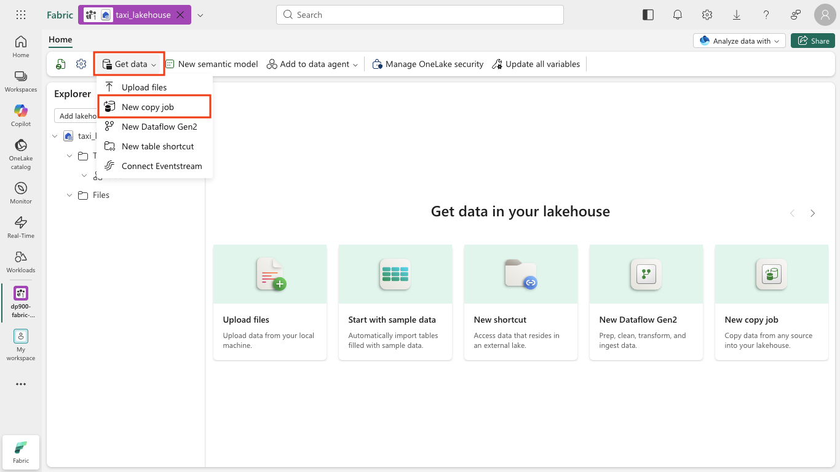Open the New Dataflow Gen2 card
This screenshot has height=472, width=840.
646,302
